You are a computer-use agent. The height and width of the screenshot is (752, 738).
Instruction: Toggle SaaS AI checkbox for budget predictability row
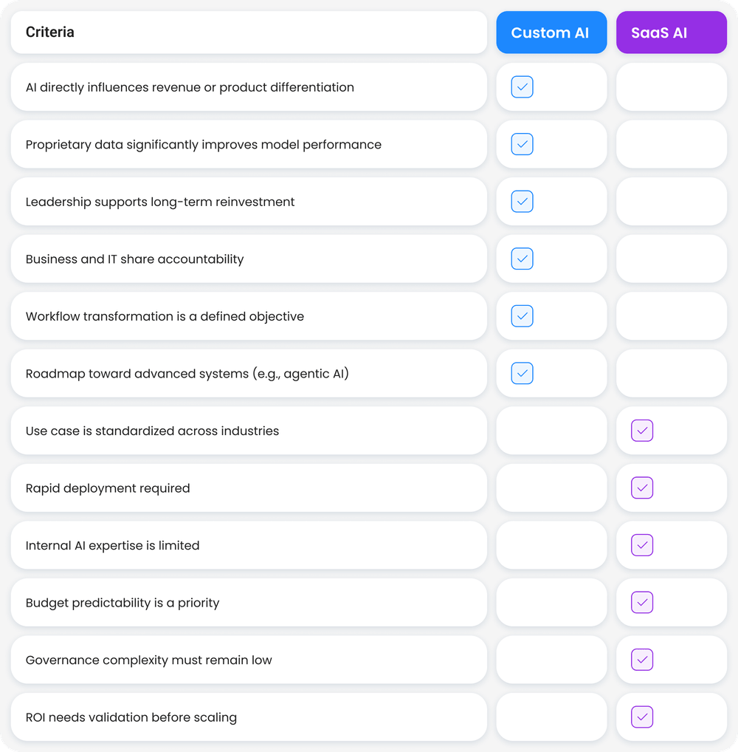642,603
